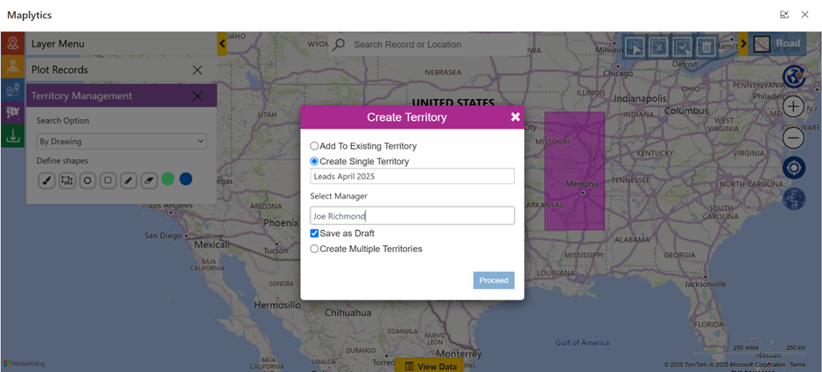Click the red location pin sidebar icon
This screenshot has height=372, width=822.
12,44
